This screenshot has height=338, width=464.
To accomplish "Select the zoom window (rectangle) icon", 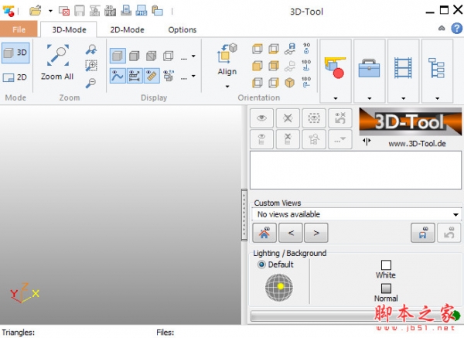I will click(91, 66).
